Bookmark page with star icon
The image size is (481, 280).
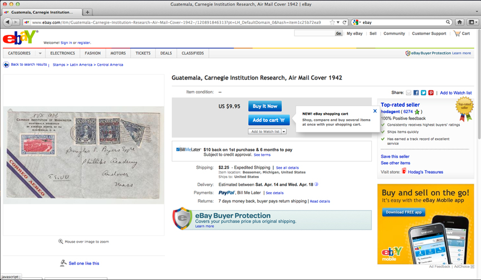(x=332, y=22)
